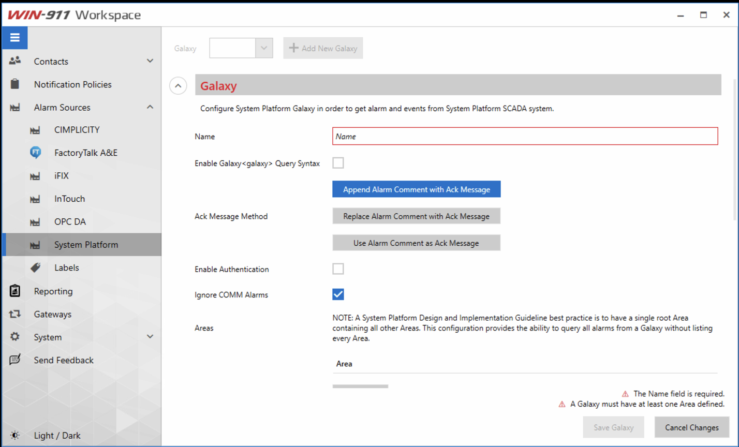Click the Labels tag icon
The height and width of the screenshot is (447, 739).
pyautogui.click(x=35, y=267)
